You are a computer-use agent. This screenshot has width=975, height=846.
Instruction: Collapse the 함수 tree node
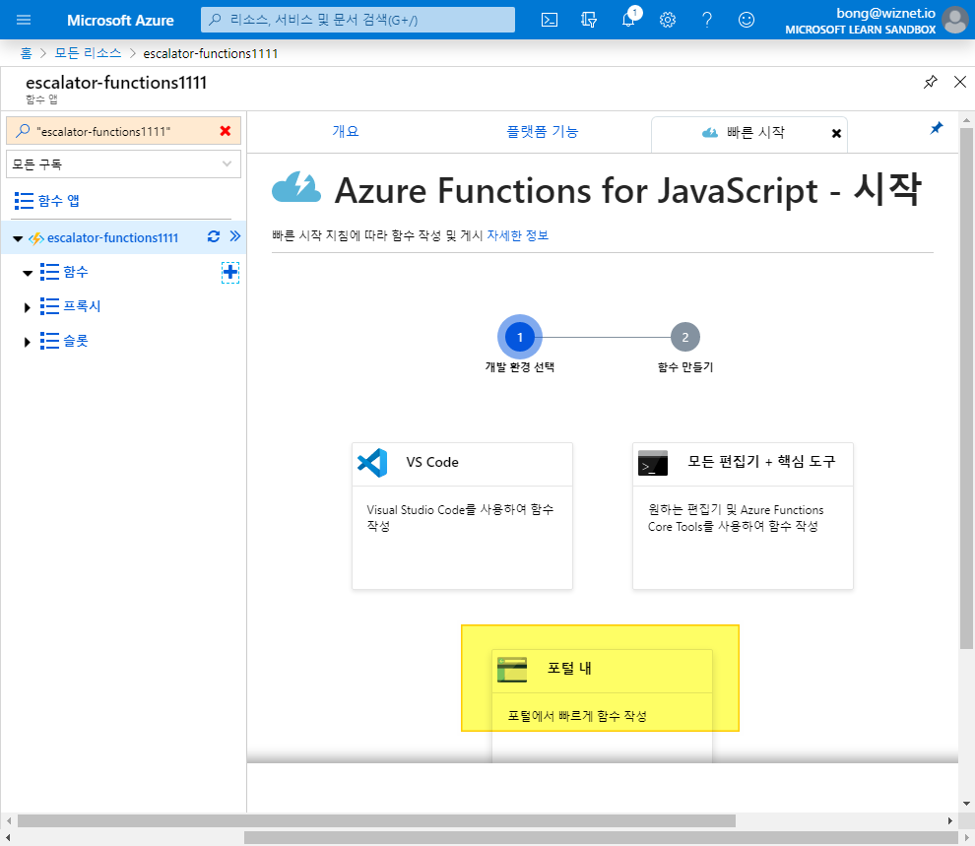pyautogui.click(x=28, y=273)
